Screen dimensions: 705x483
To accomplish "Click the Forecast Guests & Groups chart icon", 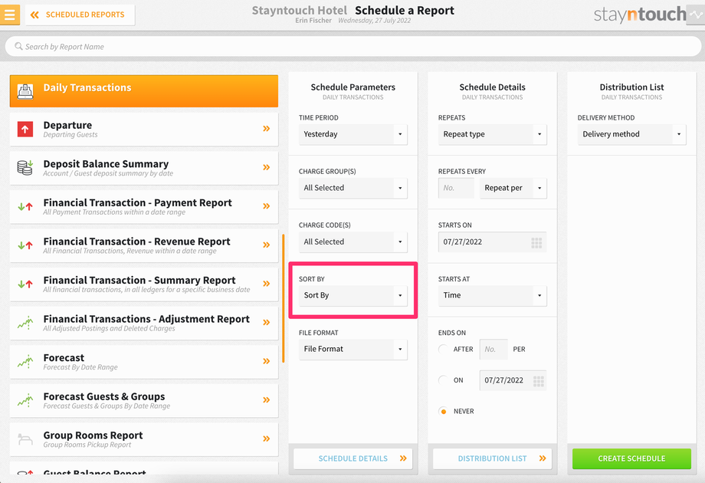I will 25,399.
